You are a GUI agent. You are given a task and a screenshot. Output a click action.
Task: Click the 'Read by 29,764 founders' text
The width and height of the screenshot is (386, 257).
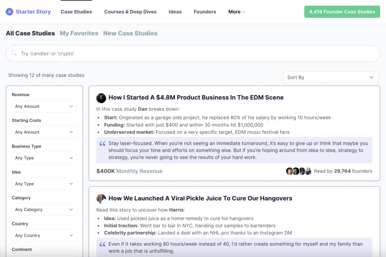click(343, 171)
